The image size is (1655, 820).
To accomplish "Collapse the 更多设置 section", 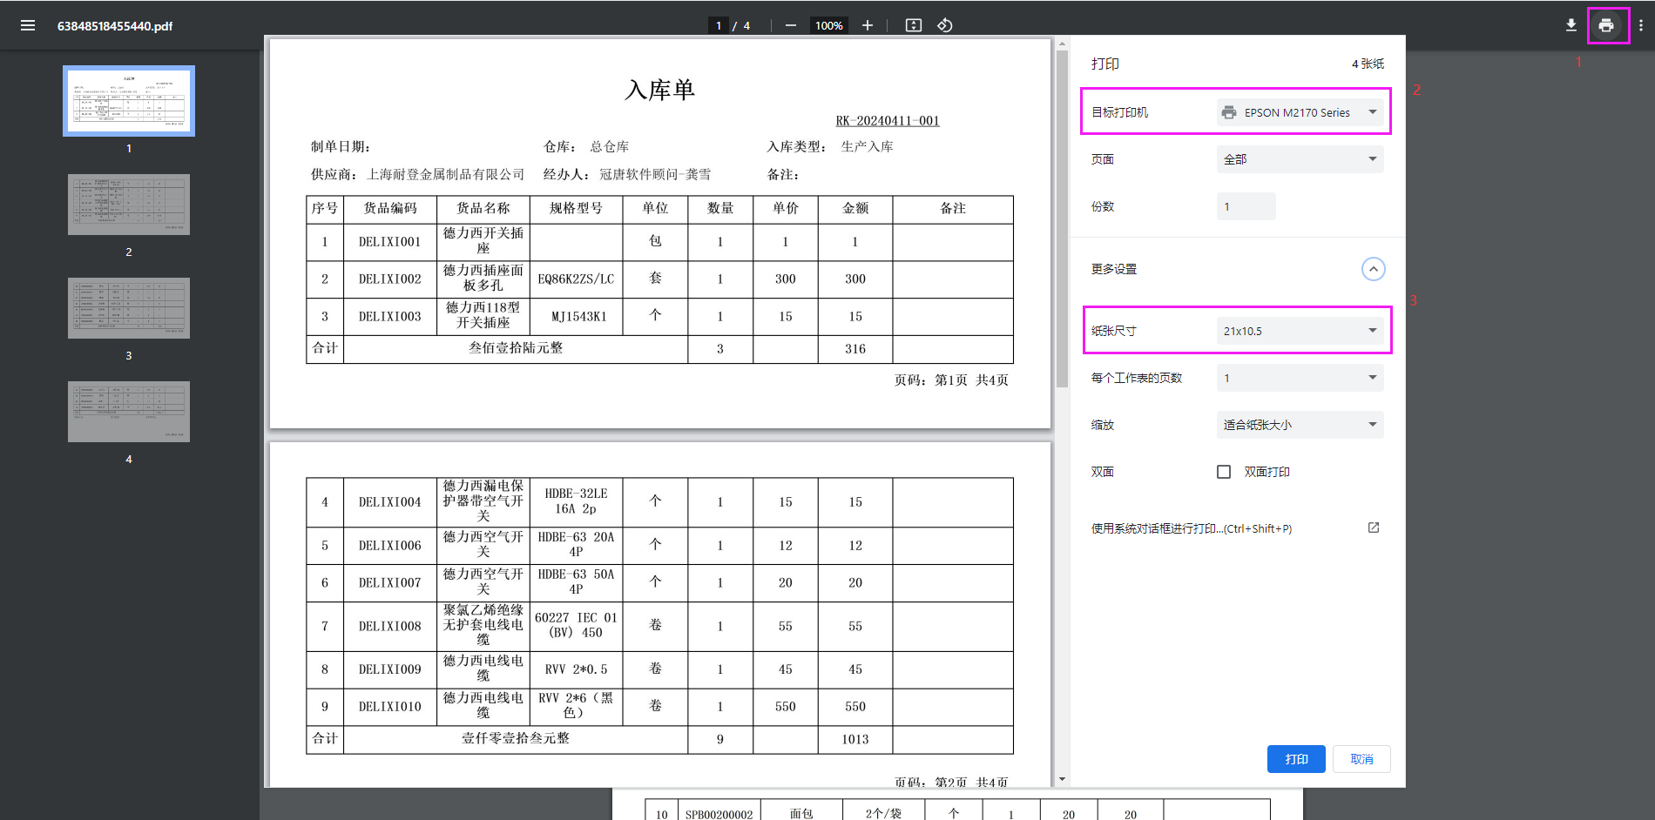I will tap(1373, 269).
